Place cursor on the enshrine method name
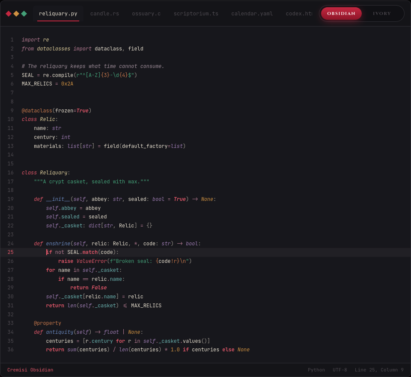The width and height of the screenshot is (411, 377). click(58, 244)
